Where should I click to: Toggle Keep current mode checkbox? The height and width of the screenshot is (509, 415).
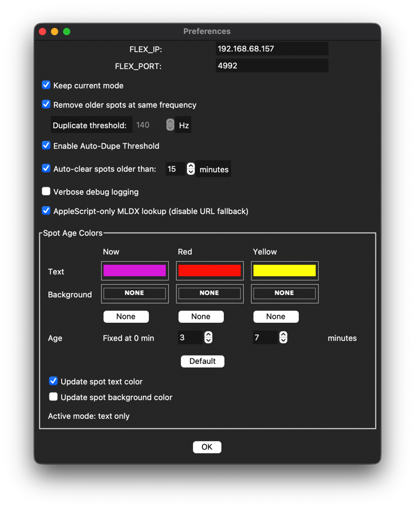click(x=46, y=85)
